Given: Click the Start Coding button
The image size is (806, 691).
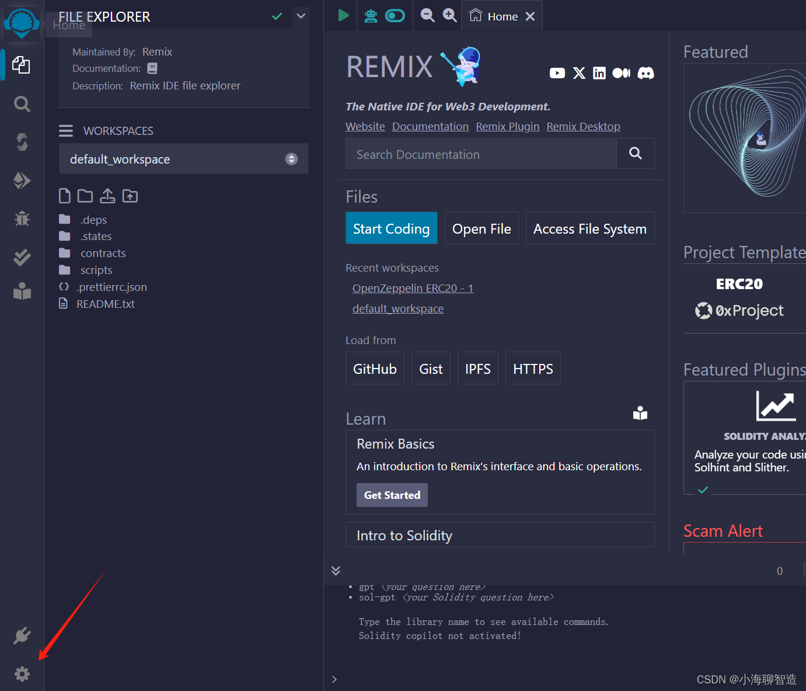Looking at the screenshot, I should [x=392, y=228].
